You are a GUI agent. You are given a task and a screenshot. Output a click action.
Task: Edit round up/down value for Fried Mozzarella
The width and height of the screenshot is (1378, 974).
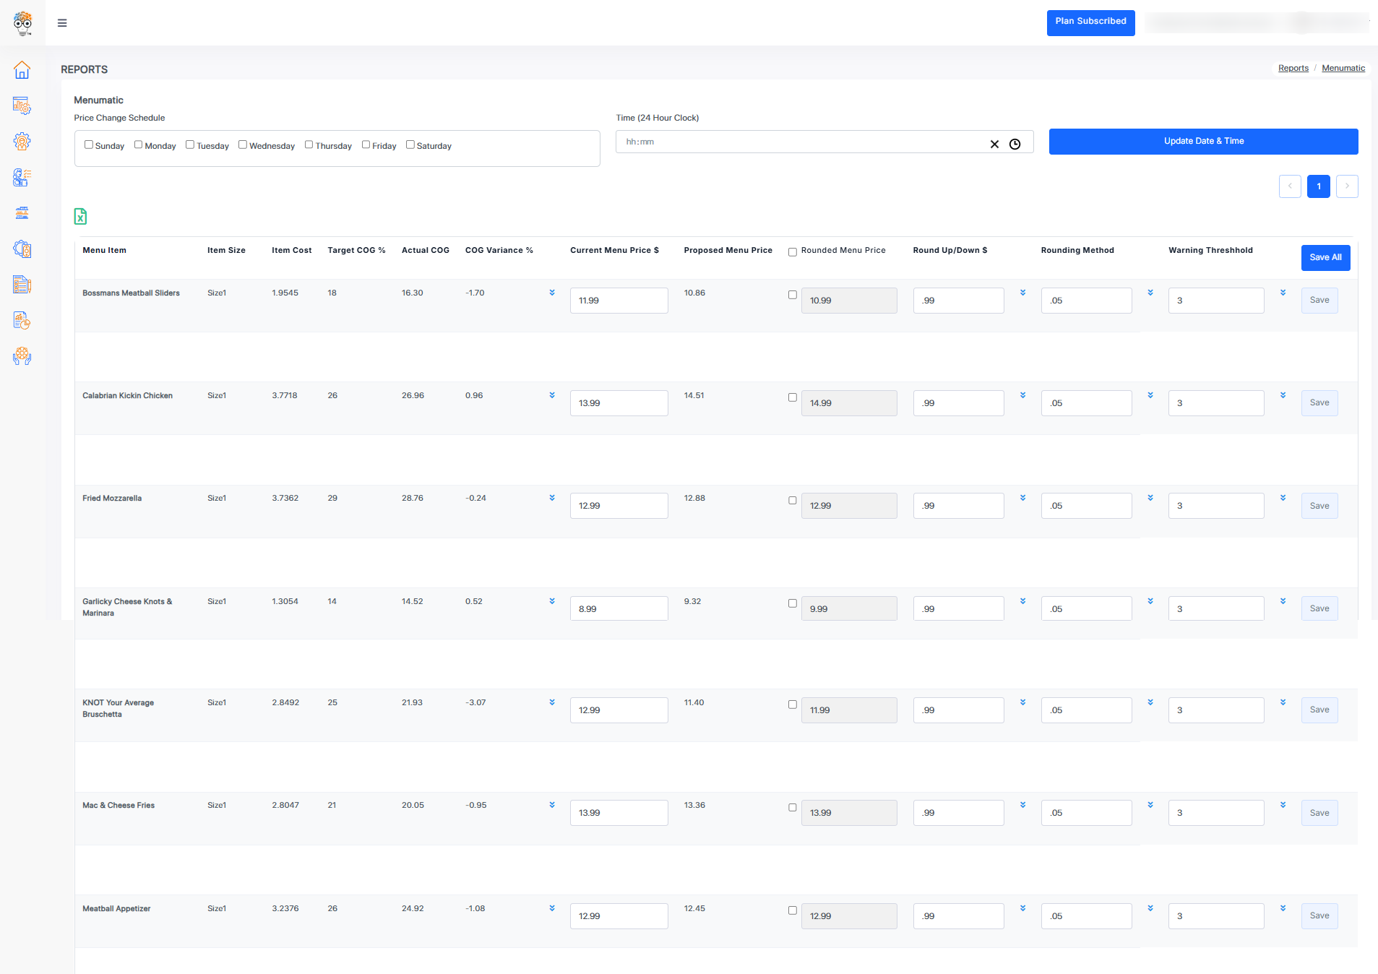[958, 506]
